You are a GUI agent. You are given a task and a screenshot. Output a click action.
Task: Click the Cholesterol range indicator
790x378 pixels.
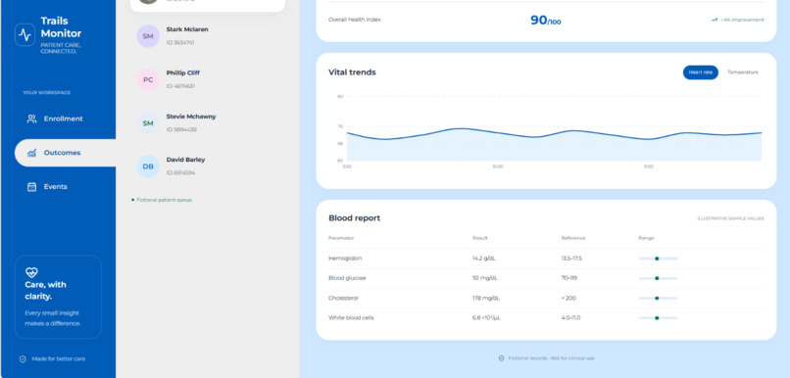[x=658, y=298]
